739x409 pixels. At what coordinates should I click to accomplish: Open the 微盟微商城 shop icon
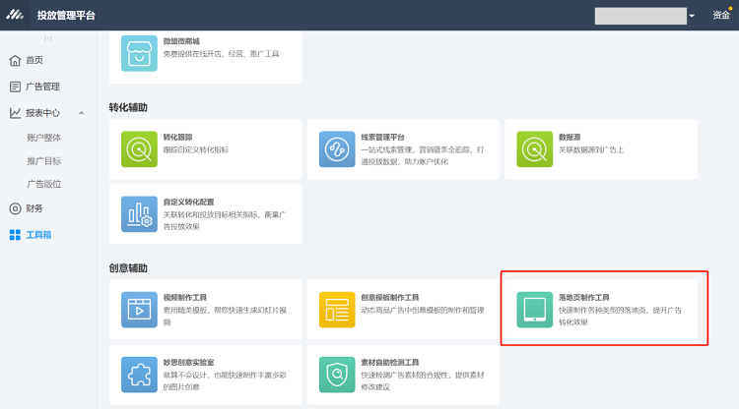pyautogui.click(x=139, y=54)
